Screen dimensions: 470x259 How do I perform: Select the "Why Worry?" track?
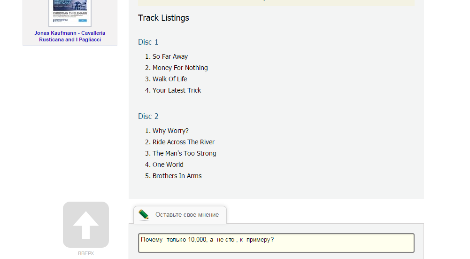tap(170, 131)
